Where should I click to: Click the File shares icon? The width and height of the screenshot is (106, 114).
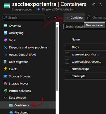(11, 112)
